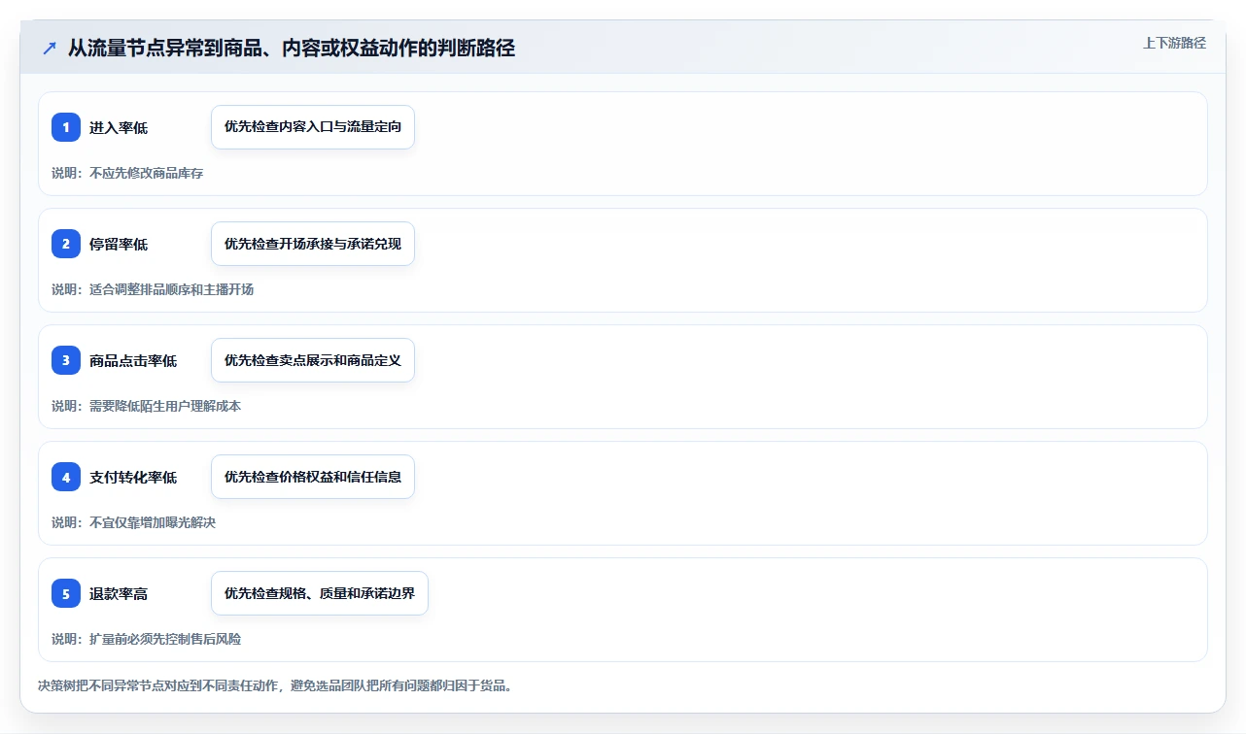This screenshot has width=1246, height=734.
Task: Click the note 说明：需要降低陌生用户理解成本
Action: click(146, 406)
